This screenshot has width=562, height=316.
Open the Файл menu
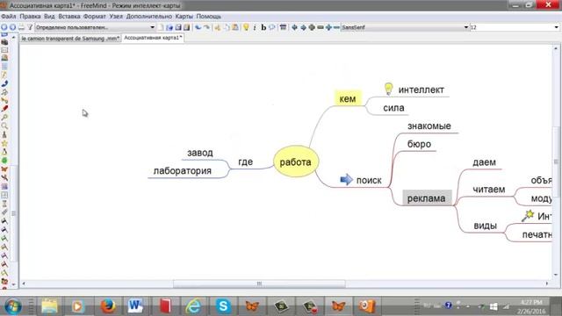(x=9, y=17)
